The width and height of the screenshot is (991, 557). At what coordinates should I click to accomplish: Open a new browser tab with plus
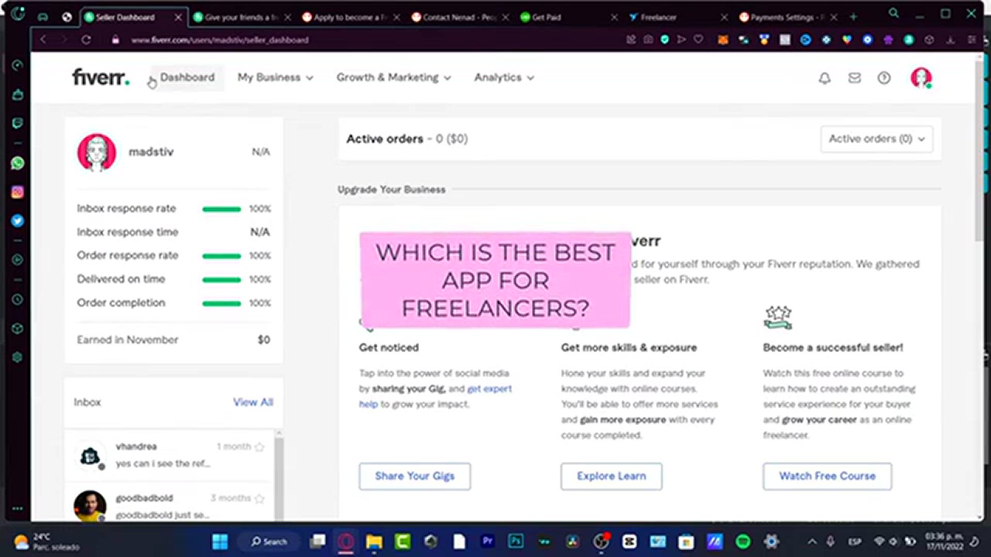(x=853, y=17)
